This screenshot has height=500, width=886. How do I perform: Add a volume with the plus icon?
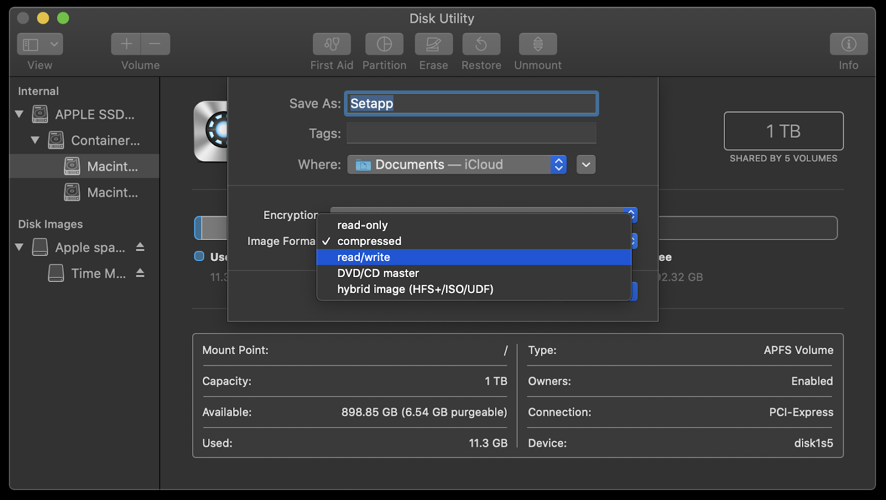(x=126, y=44)
